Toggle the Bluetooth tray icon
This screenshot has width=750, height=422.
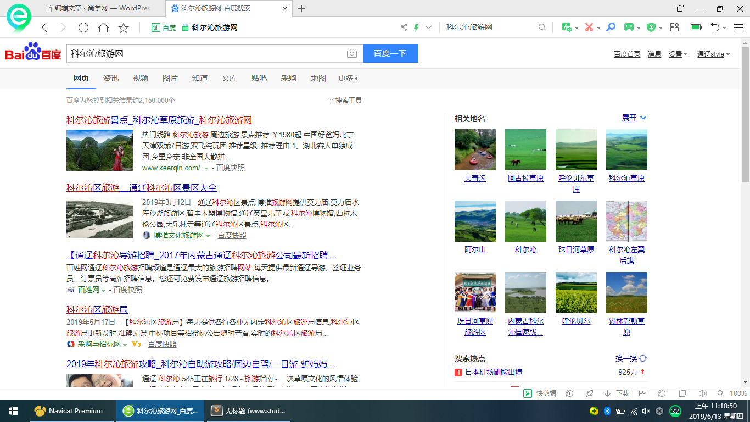[x=607, y=411]
